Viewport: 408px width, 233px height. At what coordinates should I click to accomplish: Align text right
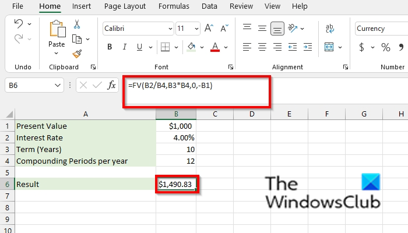point(277,47)
